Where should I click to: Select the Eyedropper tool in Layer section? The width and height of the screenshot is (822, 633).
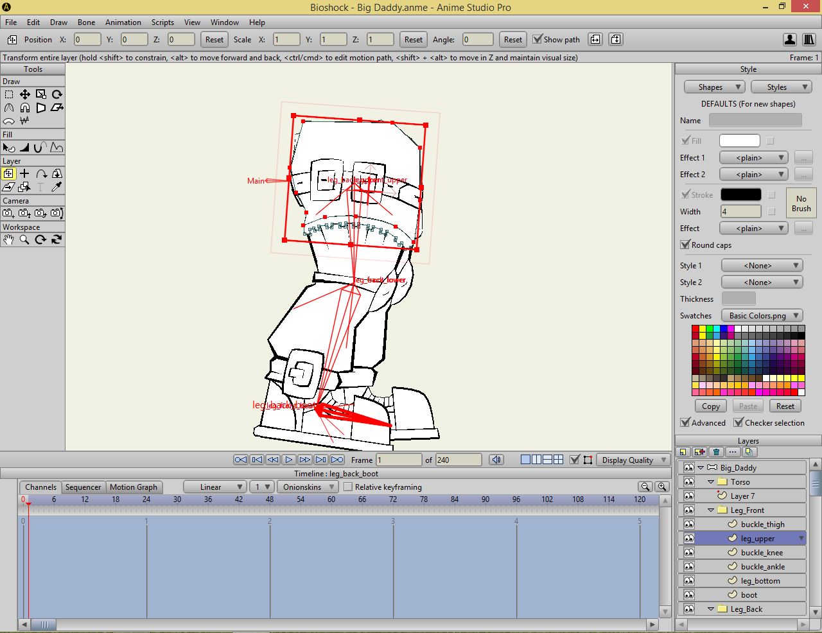point(57,187)
